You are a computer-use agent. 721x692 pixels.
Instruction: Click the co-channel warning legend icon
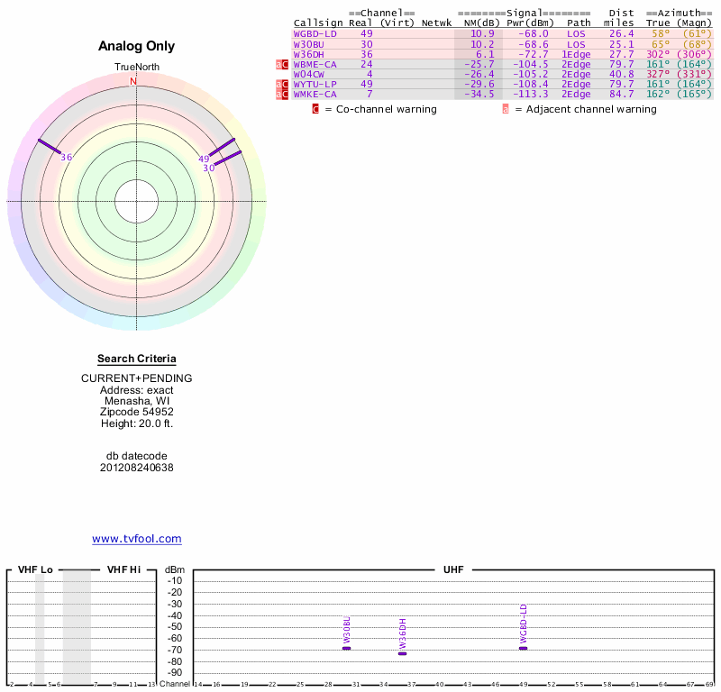pos(315,109)
